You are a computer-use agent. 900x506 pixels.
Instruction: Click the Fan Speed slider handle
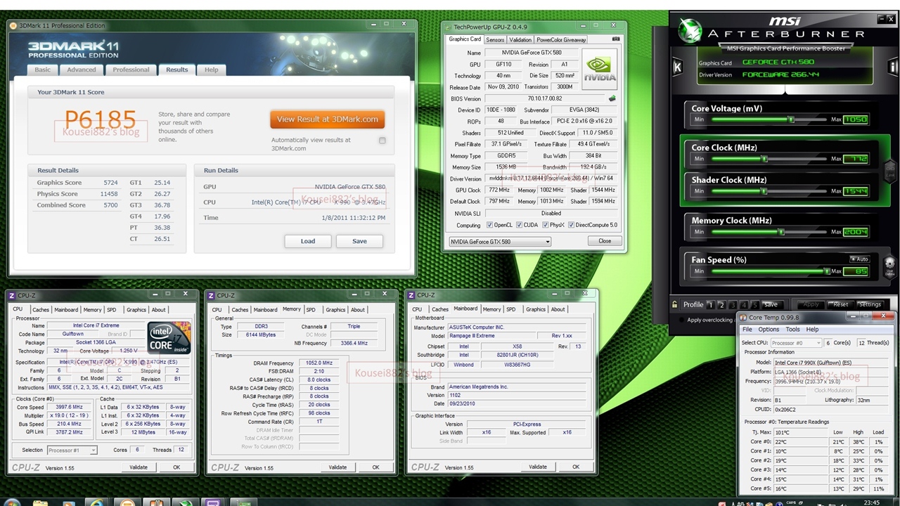(x=828, y=271)
